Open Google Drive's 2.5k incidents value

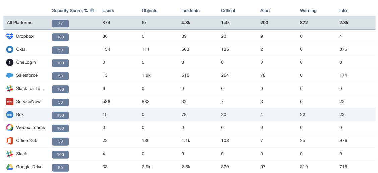coord(185,167)
